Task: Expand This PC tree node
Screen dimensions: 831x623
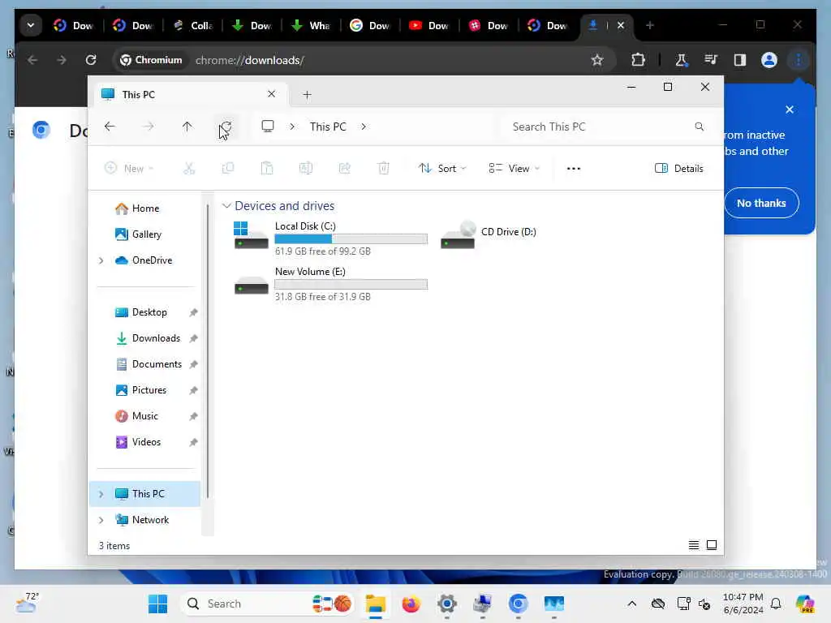Action: click(x=101, y=494)
